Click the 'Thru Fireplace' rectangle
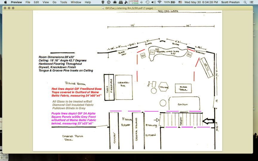Viewport: 258px width, 161px height. click(x=109, y=87)
